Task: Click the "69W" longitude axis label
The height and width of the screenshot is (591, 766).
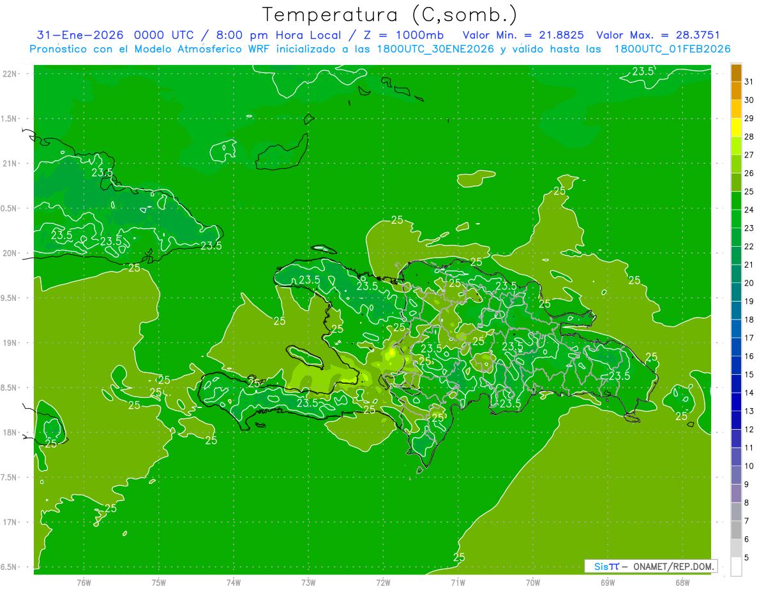Action: (608, 583)
